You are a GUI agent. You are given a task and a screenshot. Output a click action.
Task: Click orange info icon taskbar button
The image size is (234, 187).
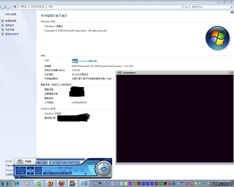50,183
